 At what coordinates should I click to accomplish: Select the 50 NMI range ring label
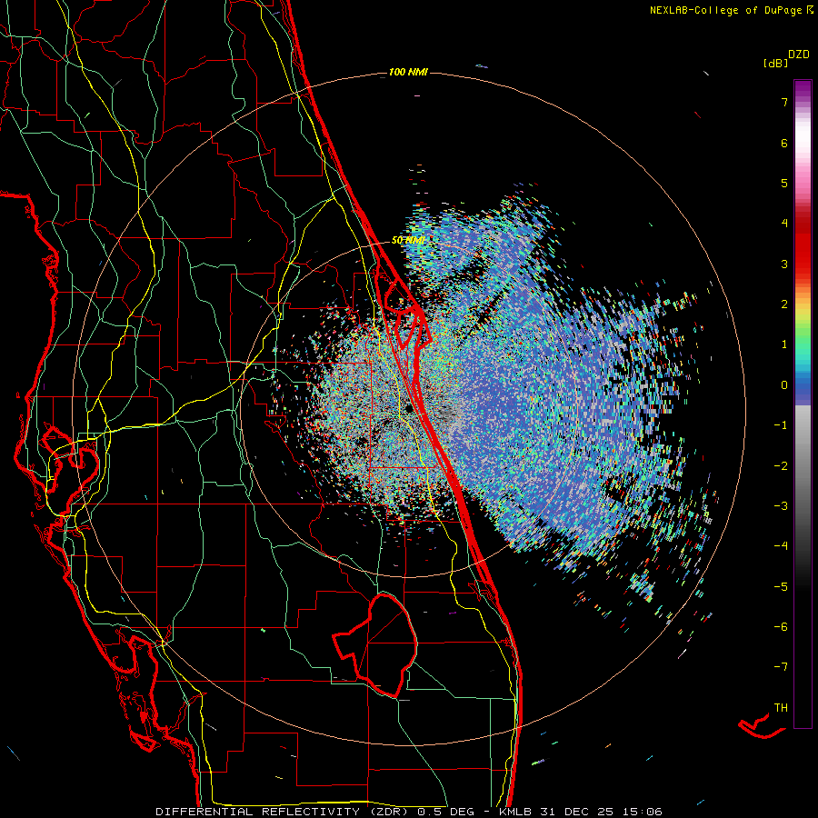pos(407,241)
